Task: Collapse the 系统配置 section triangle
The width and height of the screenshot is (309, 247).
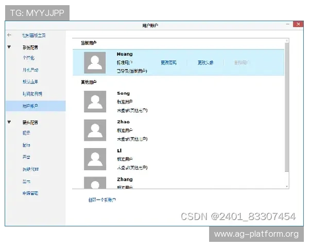Action: tap(9, 47)
